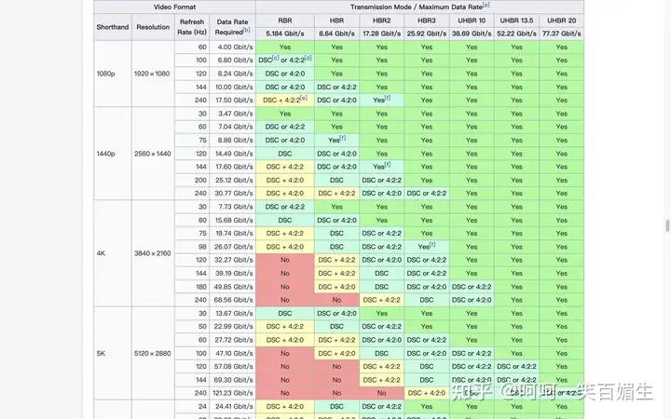Click footnote [f] in HBR2 1080p 240 Hz cell
The image size is (671, 419).
point(388,98)
